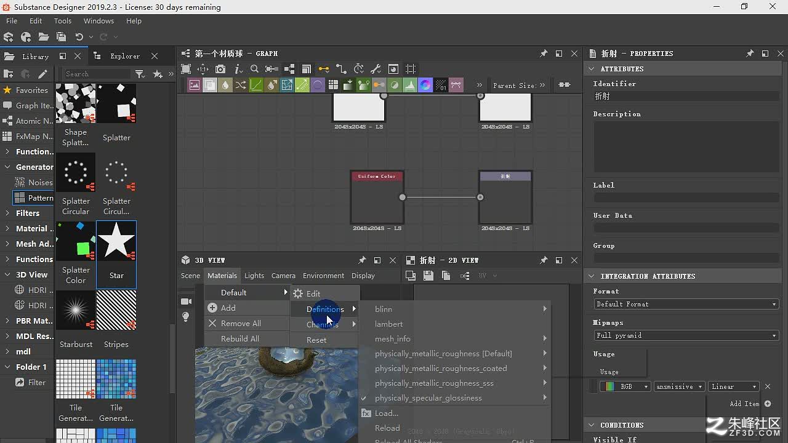Expand the Filters tree category

coord(7,213)
